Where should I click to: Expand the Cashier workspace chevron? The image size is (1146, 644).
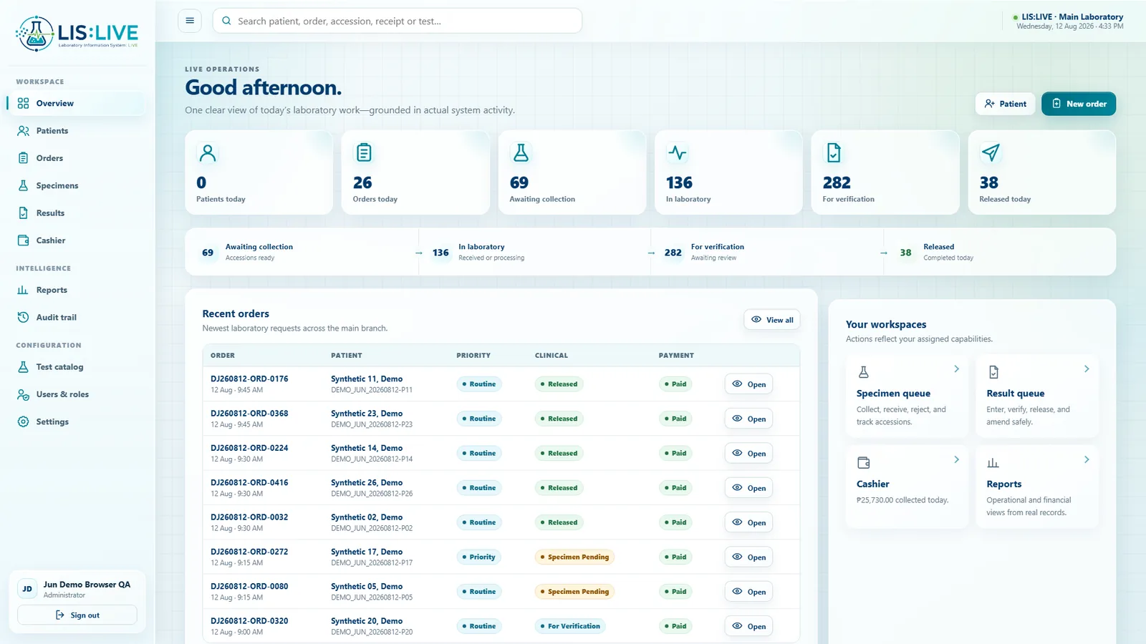point(956,459)
